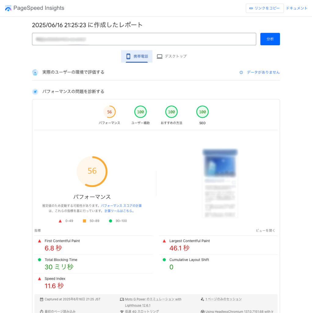
Task: Click the wifi icon beside 低速 4G スロットリング
Action: pyautogui.click(x=122, y=311)
